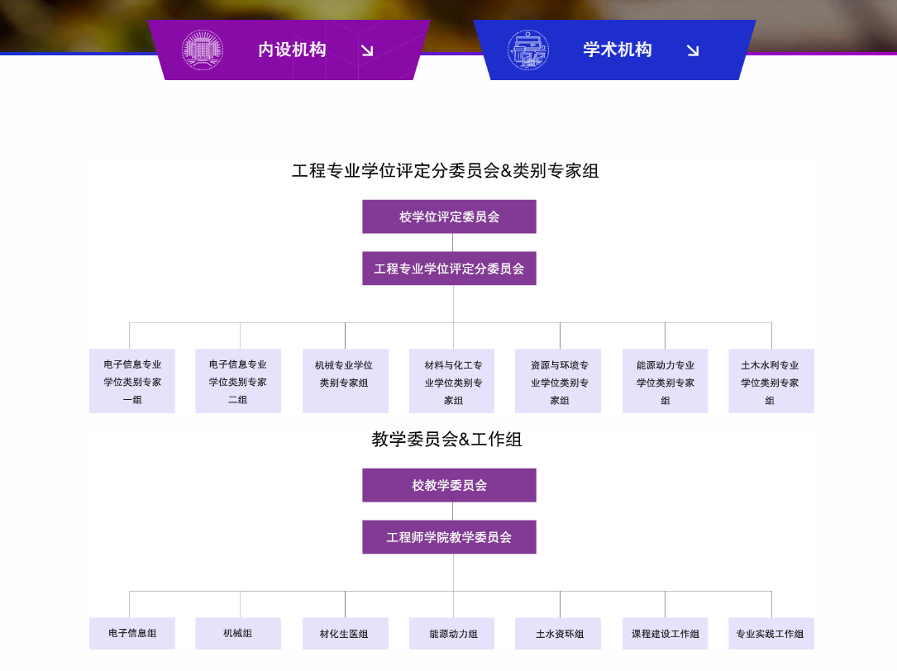Click 能源动力专业学位类别专家组 box
Screen dimensions: 897x671
click(x=666, y=381)
